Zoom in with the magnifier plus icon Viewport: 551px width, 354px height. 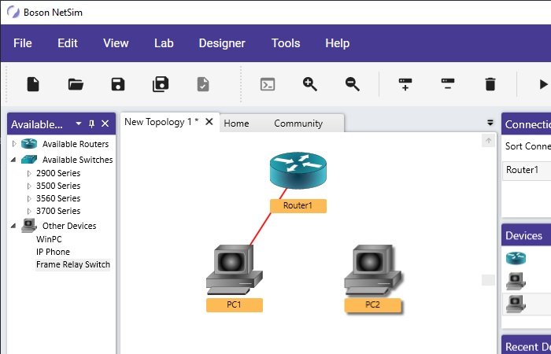310,84
